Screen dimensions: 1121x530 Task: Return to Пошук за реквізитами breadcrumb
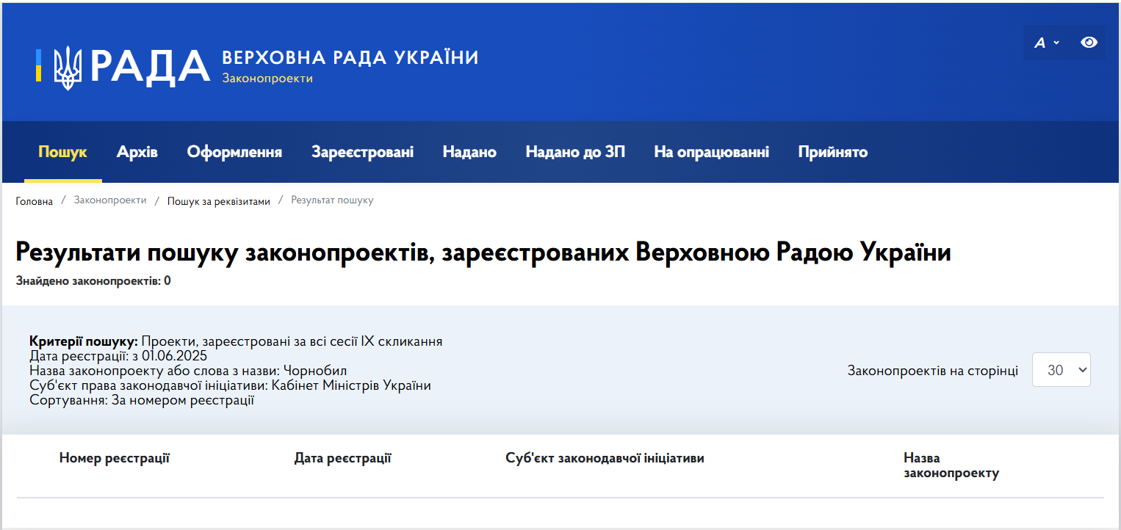pyautogui.click(x=218, y=200)
